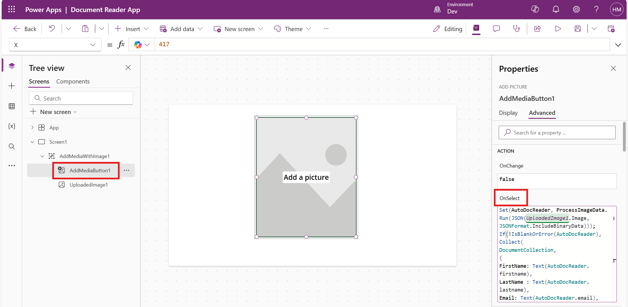Click the app launcher waffle icon
Viewport: 628px width, 307px height.
click(11, 10)
